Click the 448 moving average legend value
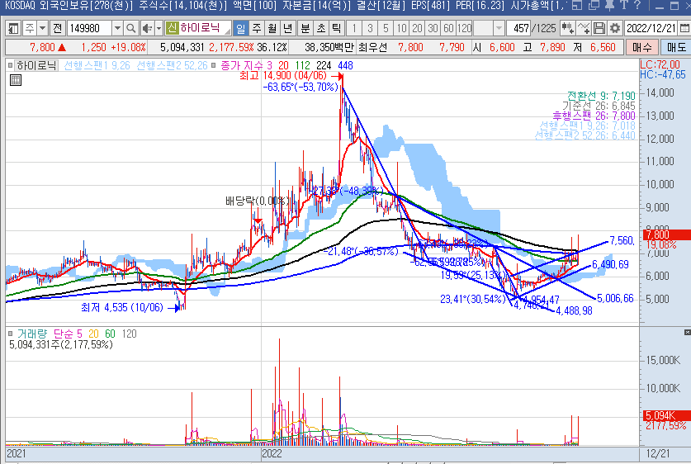The height and width of the screenshot is (464, 691). pyautogui.click(x=345, y=66)
